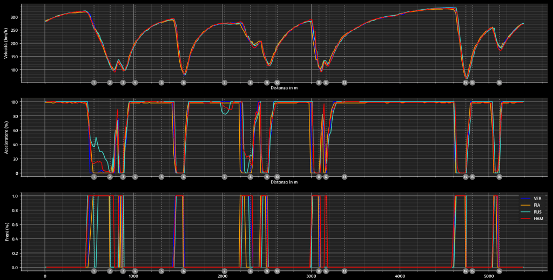Select corner marker 5 on the speed chart
This screenshot has width=553, height=280.
161,83
